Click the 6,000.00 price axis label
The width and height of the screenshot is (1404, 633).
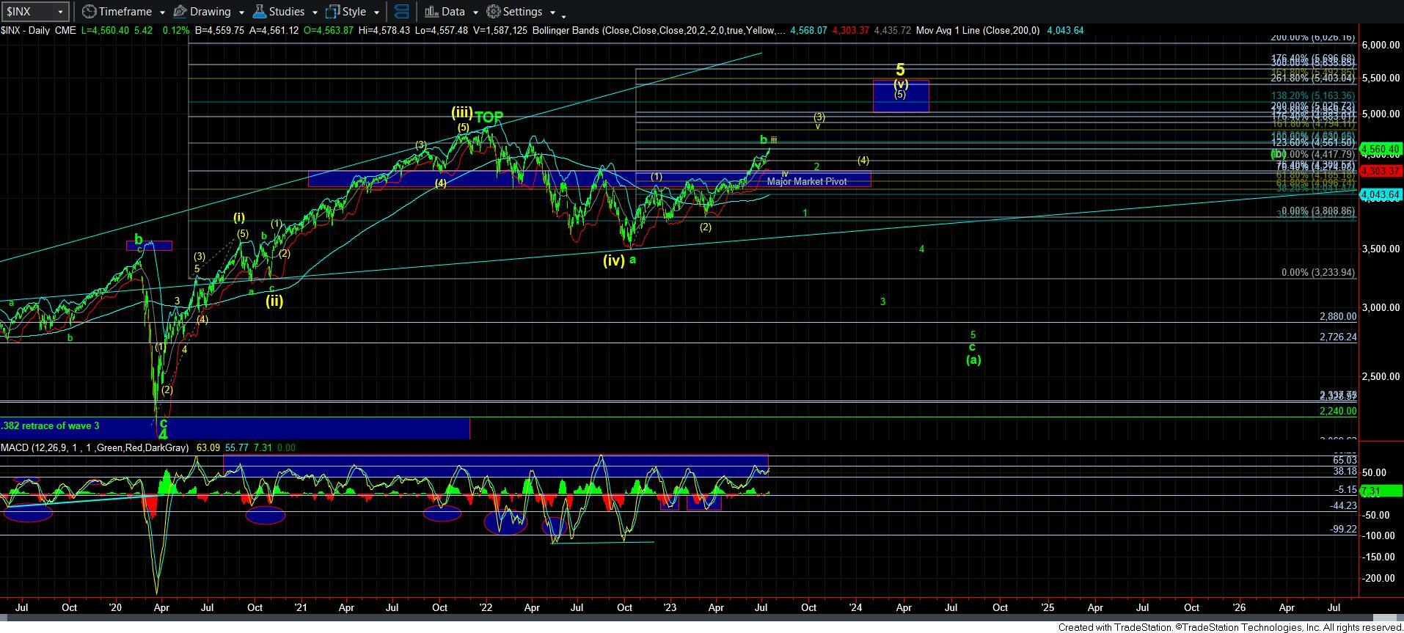(1381, 45)
